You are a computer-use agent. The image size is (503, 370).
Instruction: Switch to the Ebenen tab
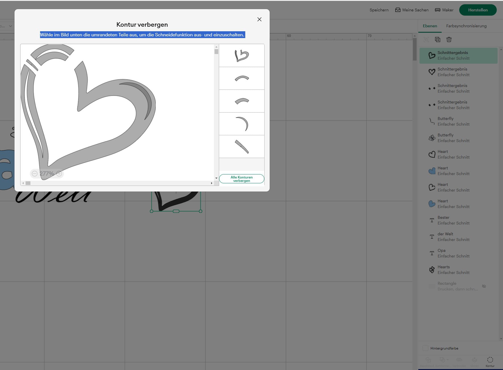430,26
